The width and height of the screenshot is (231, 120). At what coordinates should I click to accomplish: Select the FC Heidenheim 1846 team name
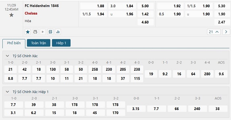tap(42, 6)
